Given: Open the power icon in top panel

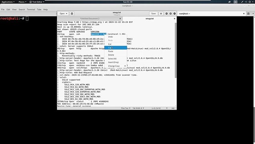Looking at the screenshot, I should pyautogui.click(x=250, y=2).
